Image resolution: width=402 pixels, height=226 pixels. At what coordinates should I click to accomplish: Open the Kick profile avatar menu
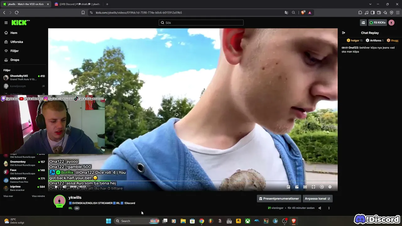pos(391,23)
